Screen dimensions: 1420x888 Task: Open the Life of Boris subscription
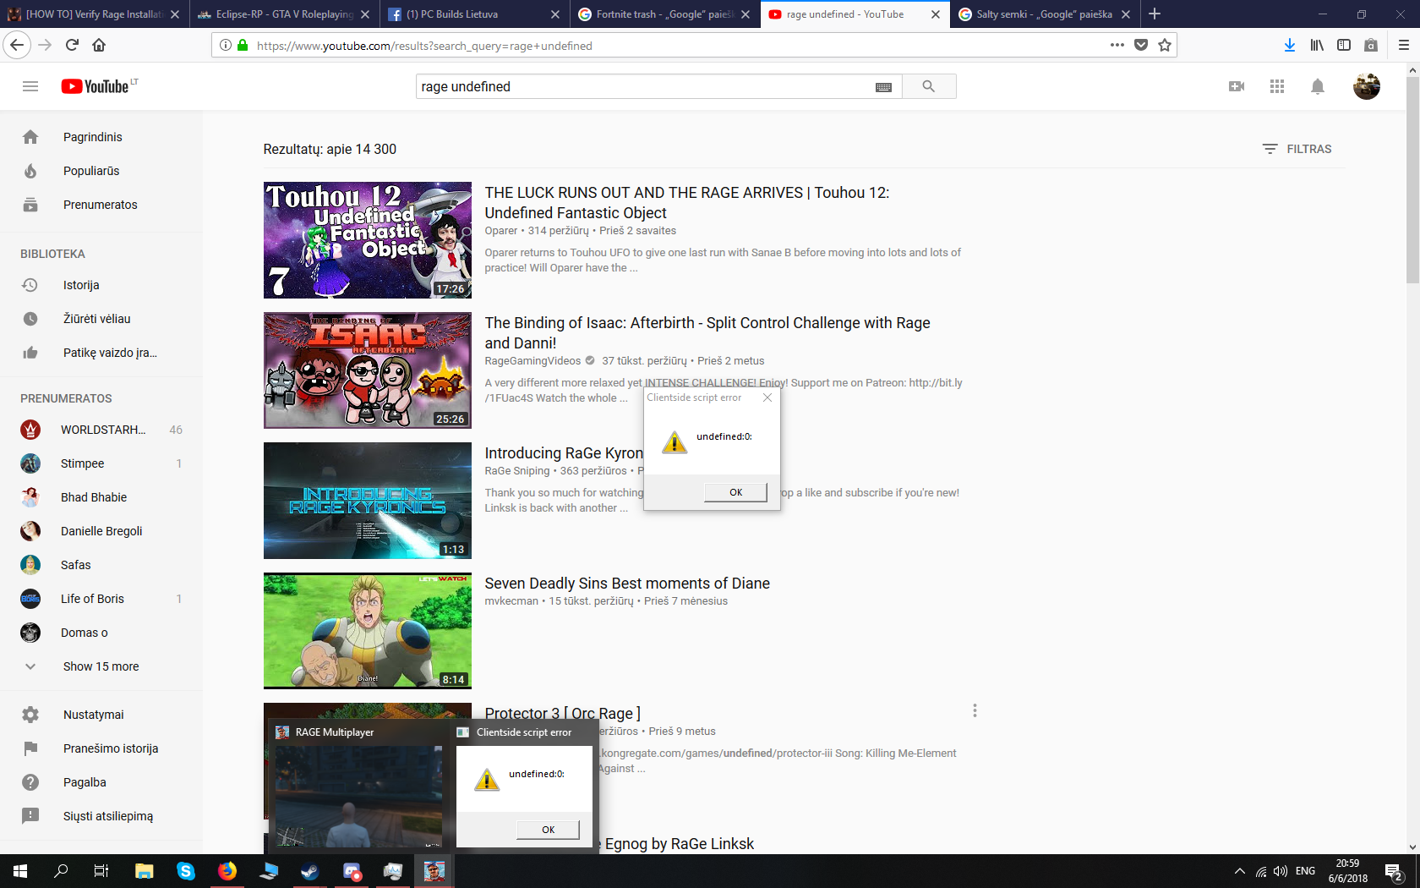101,599
